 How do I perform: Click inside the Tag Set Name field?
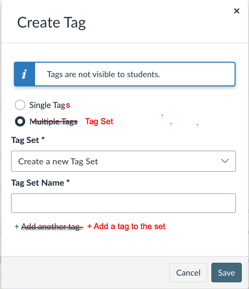[123, 203]
